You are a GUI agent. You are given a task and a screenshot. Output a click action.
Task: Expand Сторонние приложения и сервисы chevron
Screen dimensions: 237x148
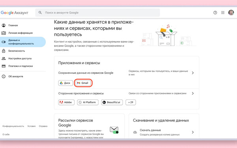click(193, 93)
